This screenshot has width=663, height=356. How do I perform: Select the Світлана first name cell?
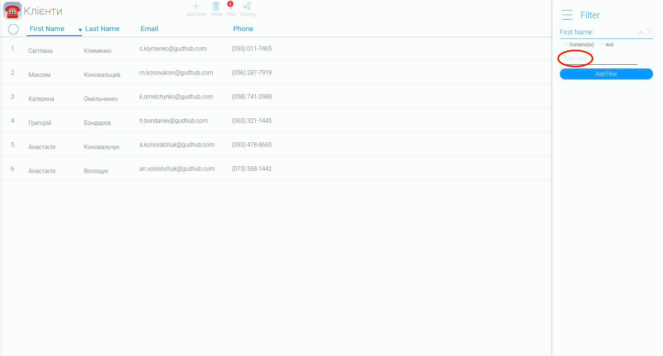pos(40,51)
